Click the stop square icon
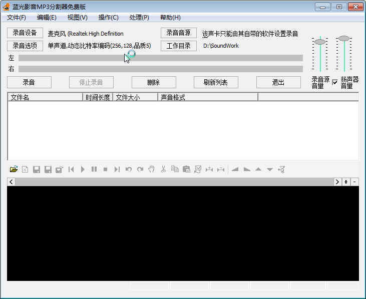 [105, 170]
